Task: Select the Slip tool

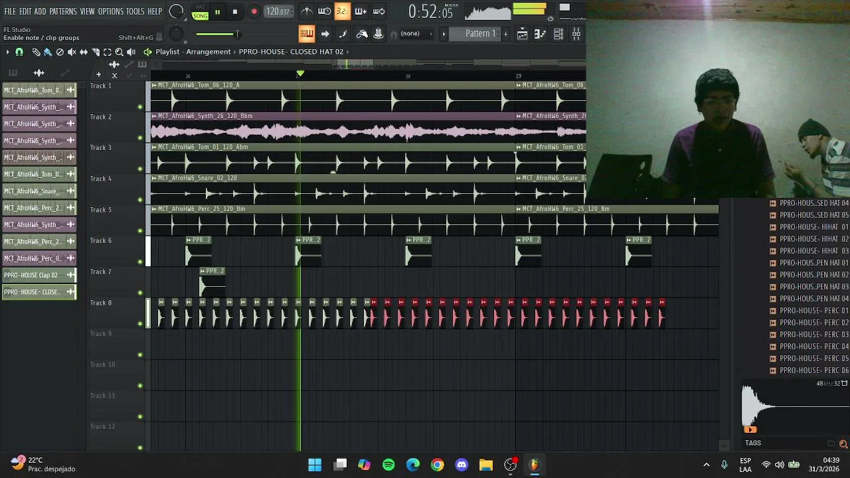Action: [x=84, y=52]
